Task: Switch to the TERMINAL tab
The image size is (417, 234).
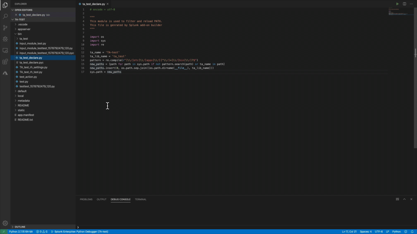Action: [140, 199]
